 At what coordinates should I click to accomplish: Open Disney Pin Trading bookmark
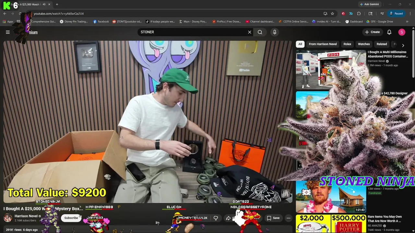74,22
